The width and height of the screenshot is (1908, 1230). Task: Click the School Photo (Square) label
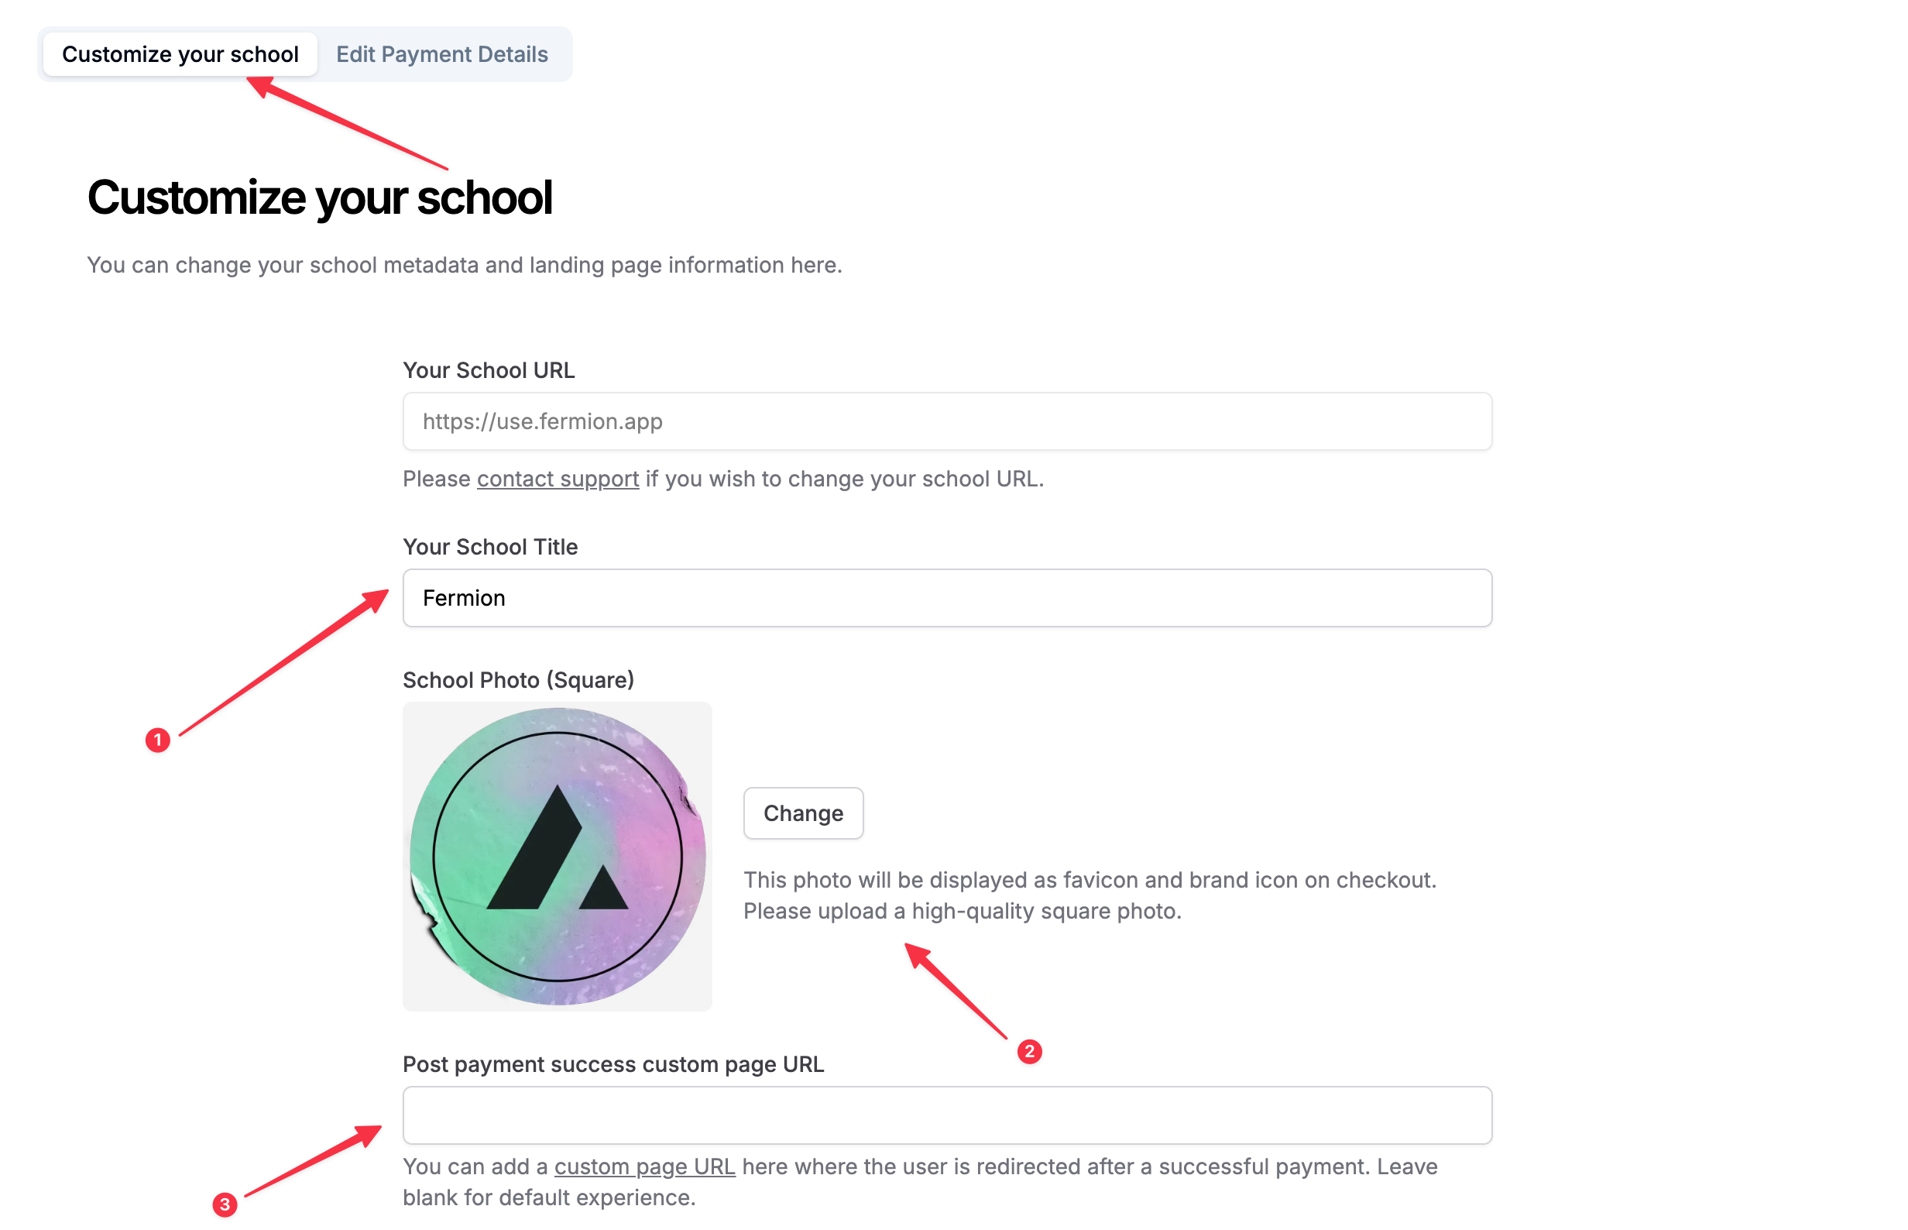pos(518,680)
